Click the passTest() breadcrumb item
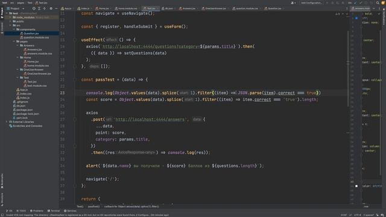The image size is (386, 217). [94, 206]
